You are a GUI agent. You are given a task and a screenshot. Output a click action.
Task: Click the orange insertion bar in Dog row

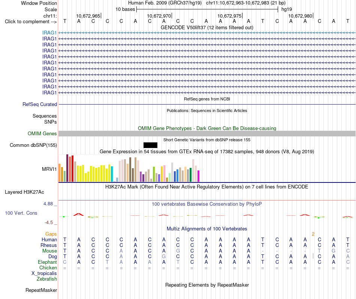point(313,256)
